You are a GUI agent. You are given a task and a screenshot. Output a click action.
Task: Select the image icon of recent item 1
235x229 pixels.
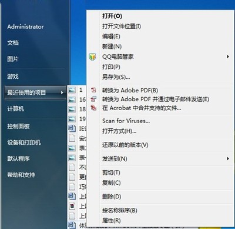(x=72, y=90)
